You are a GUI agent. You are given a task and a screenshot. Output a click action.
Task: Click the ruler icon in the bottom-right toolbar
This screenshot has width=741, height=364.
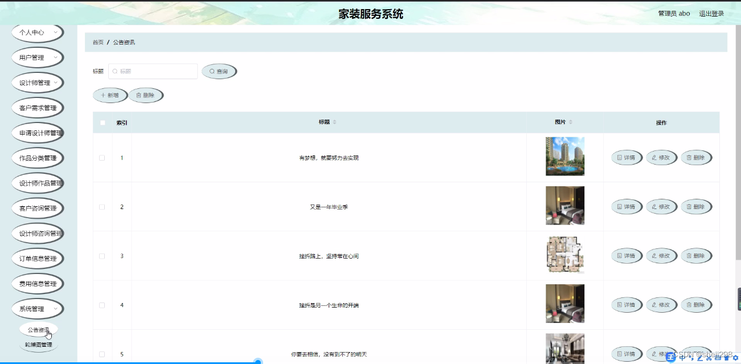pos(718,358)
